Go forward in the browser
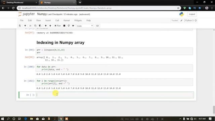 click(8, 8)
